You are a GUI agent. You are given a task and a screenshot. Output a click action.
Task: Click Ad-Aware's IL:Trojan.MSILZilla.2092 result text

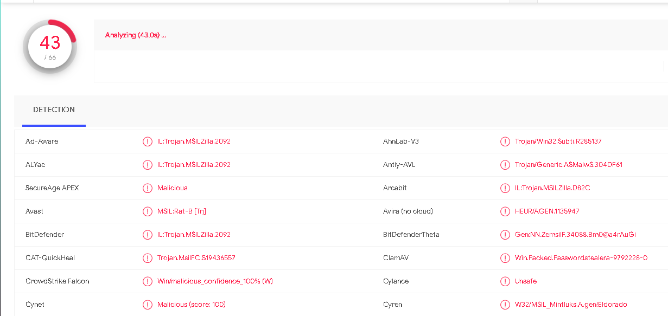(x=194, y=141)
